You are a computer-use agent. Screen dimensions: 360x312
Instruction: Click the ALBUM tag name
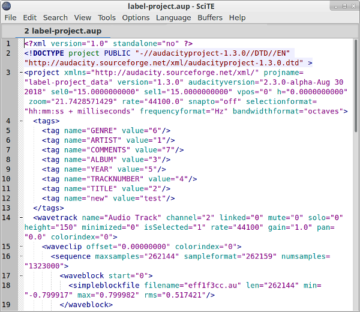[102, 160]
